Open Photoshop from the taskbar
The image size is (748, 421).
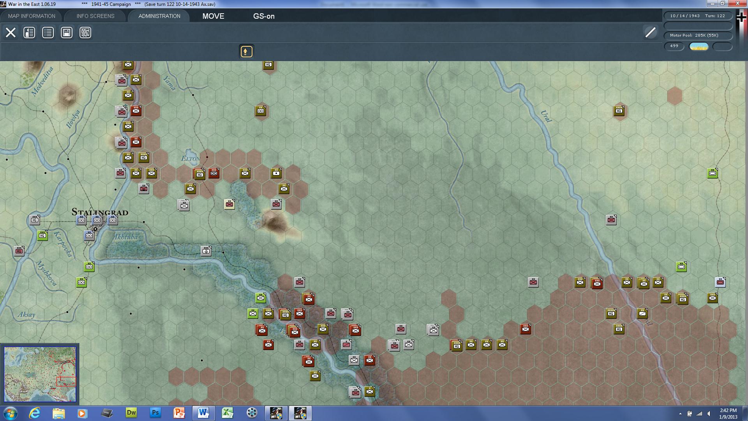(155, 413)
